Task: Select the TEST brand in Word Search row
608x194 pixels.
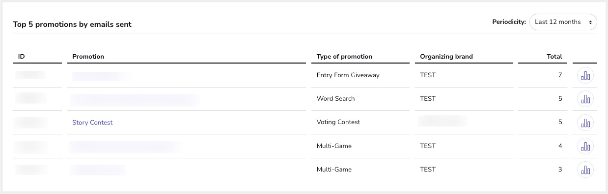Action: pos(428,99)
